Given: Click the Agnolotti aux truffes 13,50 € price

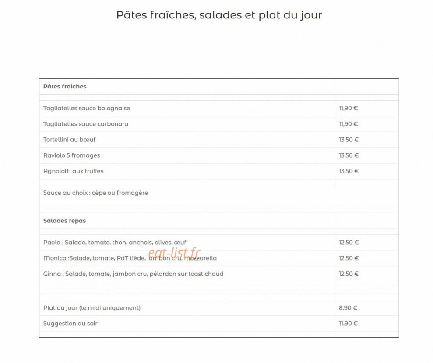Looking at the screenshot, I should tap(349, 171).
